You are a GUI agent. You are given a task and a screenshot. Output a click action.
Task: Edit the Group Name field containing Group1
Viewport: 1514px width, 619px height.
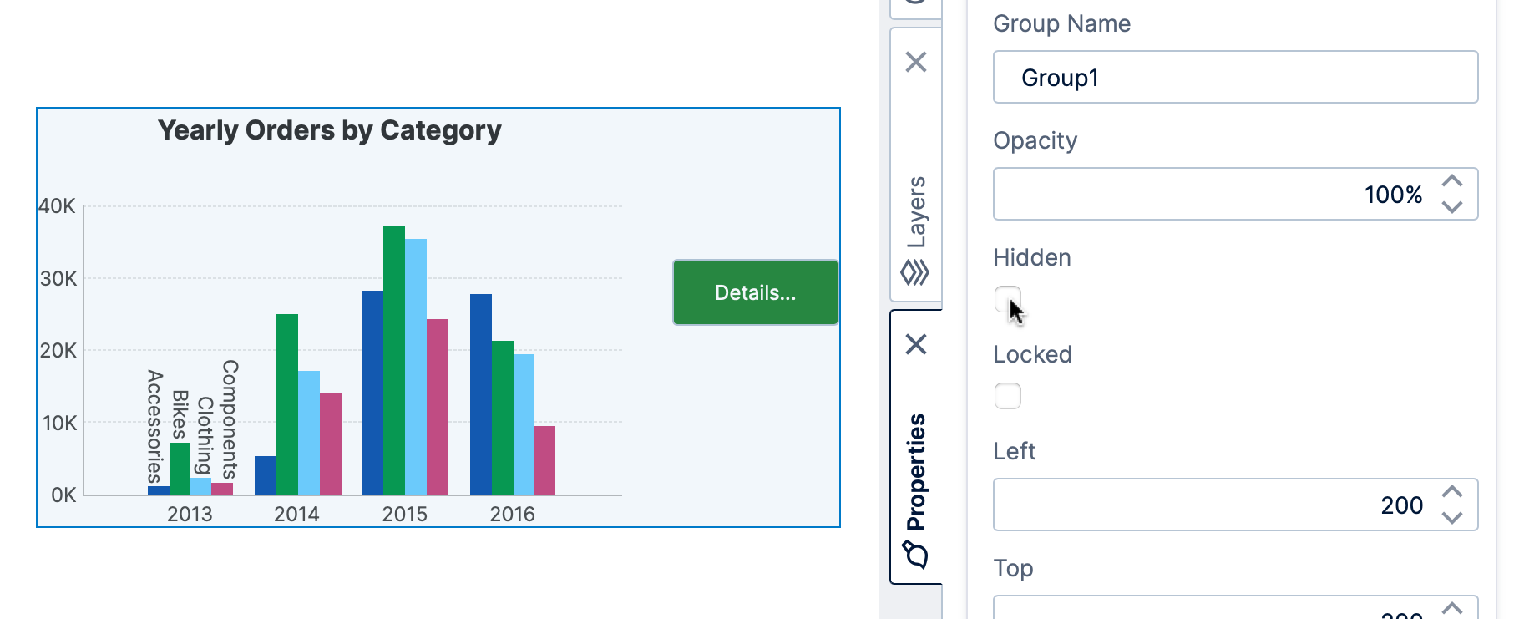click(x=1234, y=77)
